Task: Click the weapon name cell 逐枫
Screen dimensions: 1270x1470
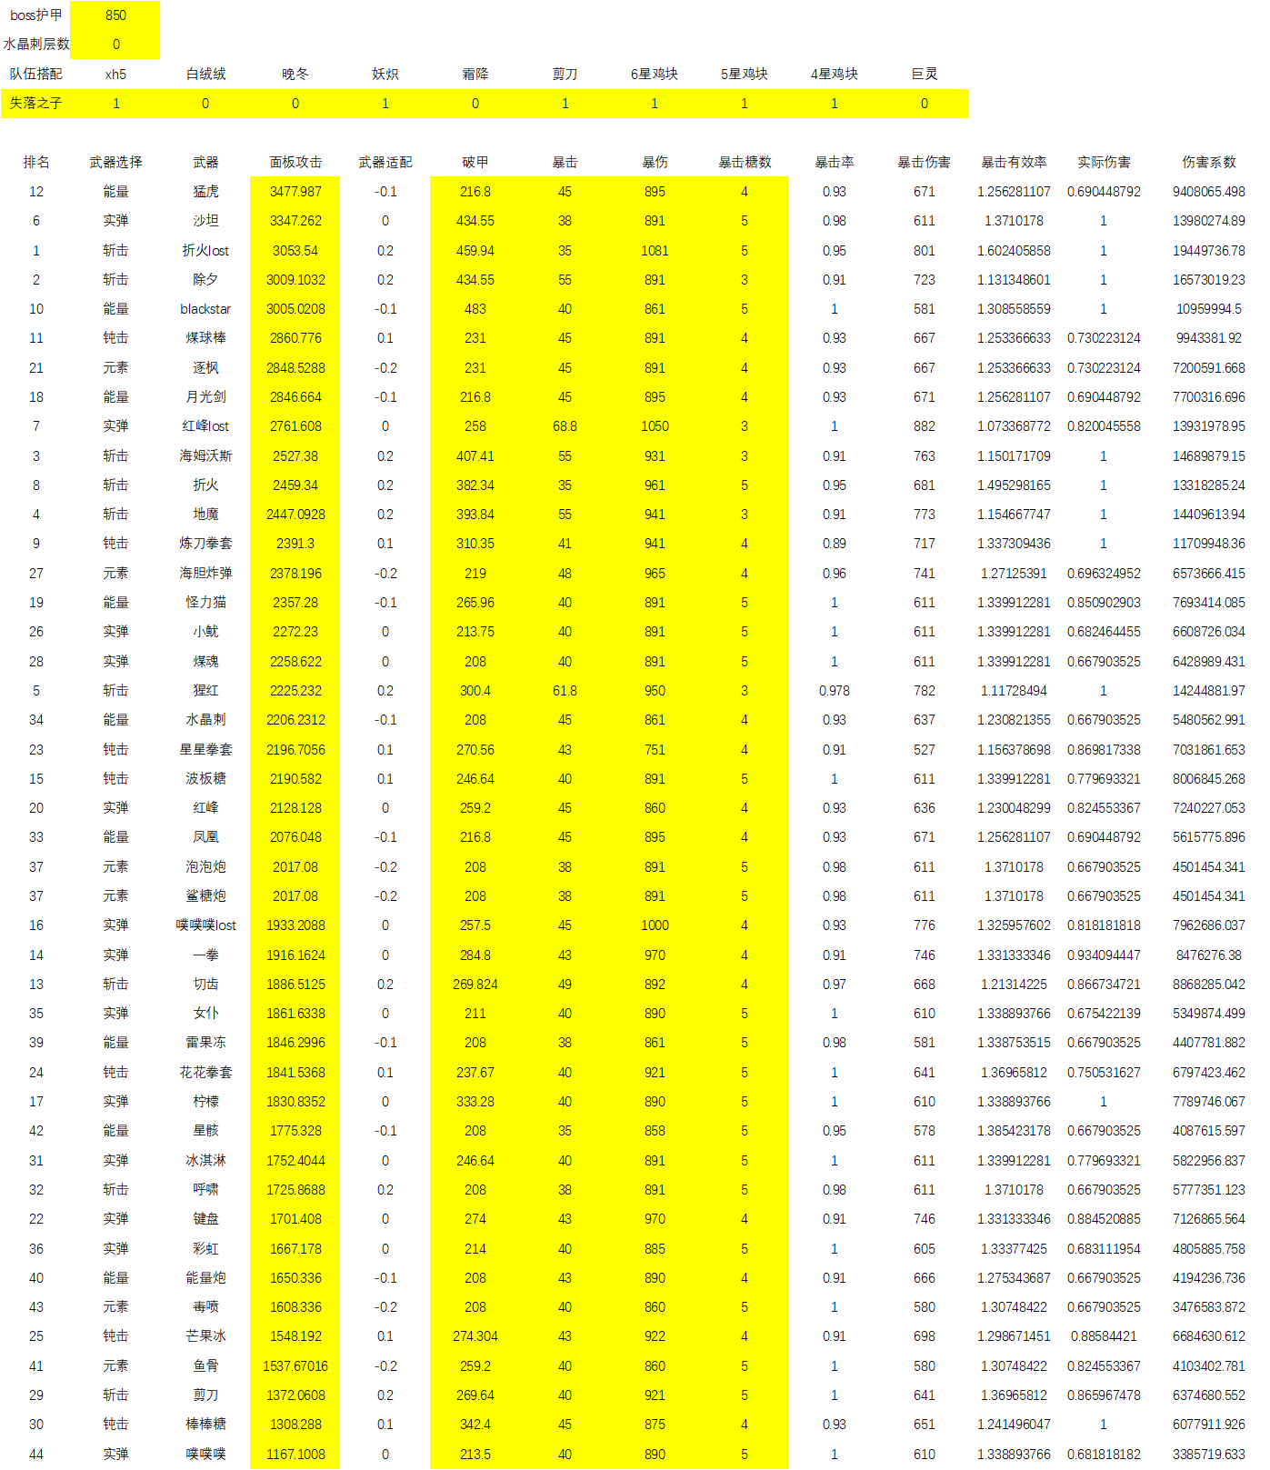Action: (205, 368)
